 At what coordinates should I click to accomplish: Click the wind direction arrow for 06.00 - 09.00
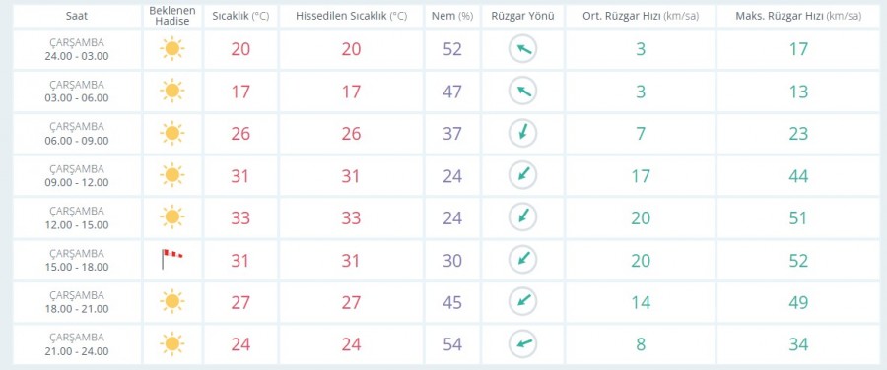522,133
